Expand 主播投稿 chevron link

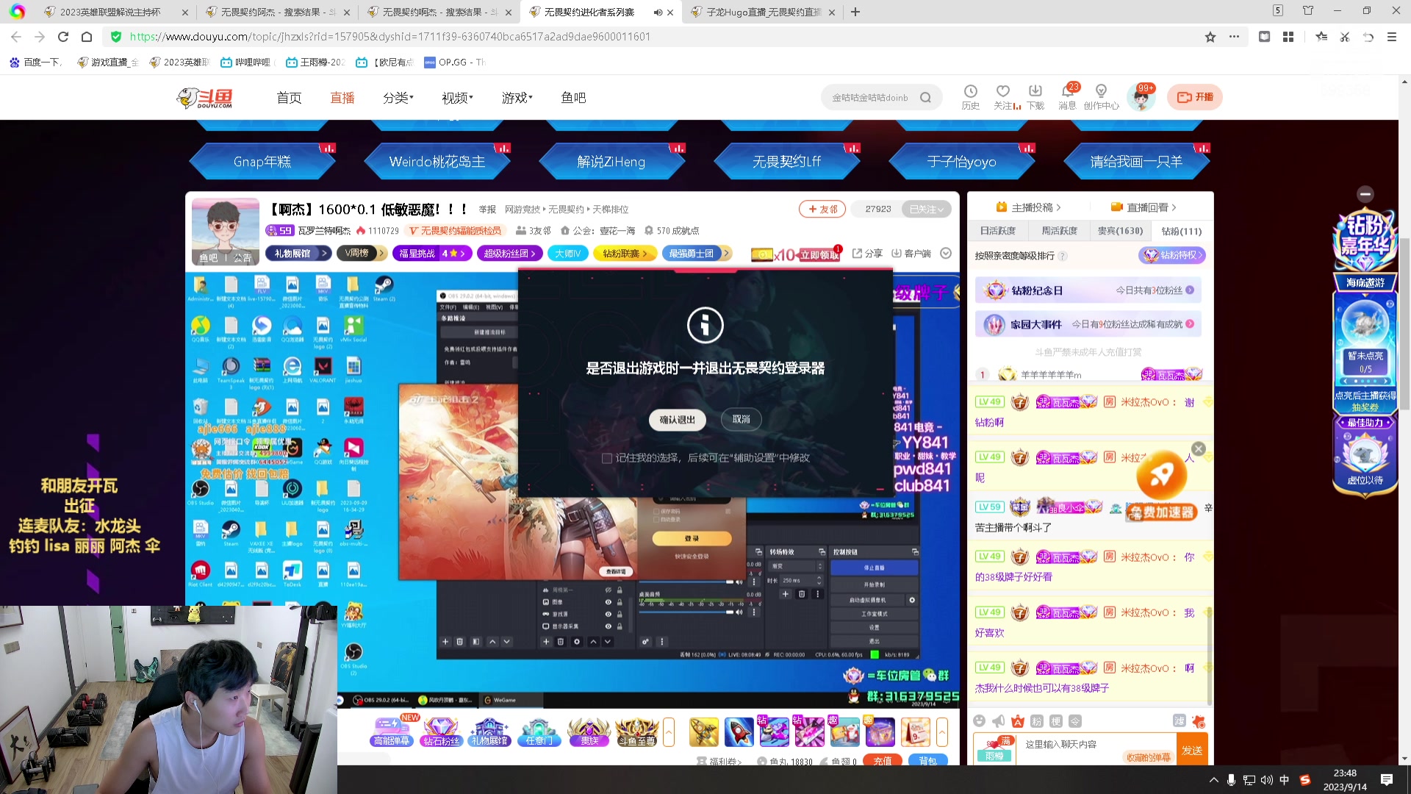1028,207
